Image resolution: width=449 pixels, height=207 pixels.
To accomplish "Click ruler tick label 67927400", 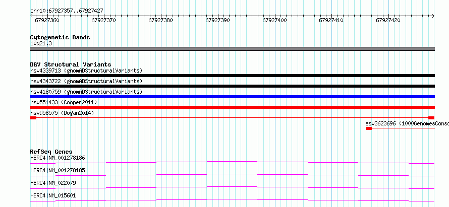I will coord(274,20).
